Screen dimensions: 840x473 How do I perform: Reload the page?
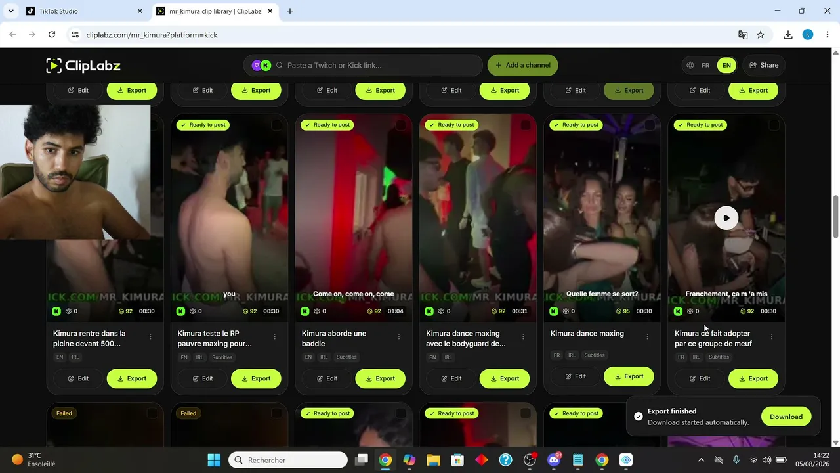pos(52,35)
